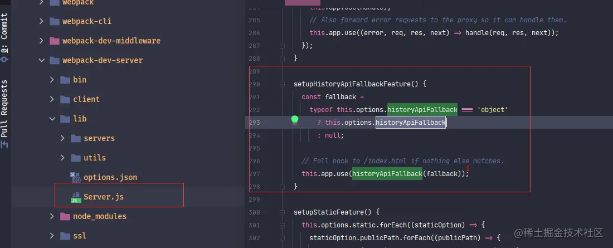The image size is (613, 248).
Task: Click selected historyApiFallback on line 293
Action: 411,123
